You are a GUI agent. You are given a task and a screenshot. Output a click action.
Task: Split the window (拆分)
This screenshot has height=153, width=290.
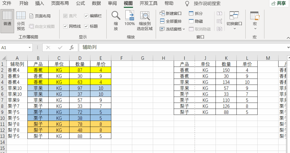coord(196,13)
